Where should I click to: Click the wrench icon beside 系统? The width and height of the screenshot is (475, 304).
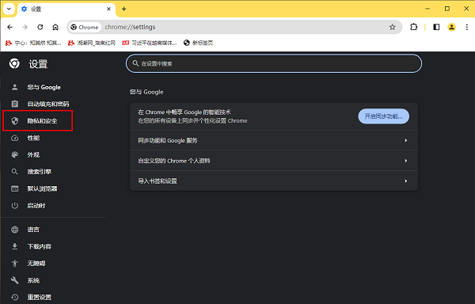click(14, 280)
